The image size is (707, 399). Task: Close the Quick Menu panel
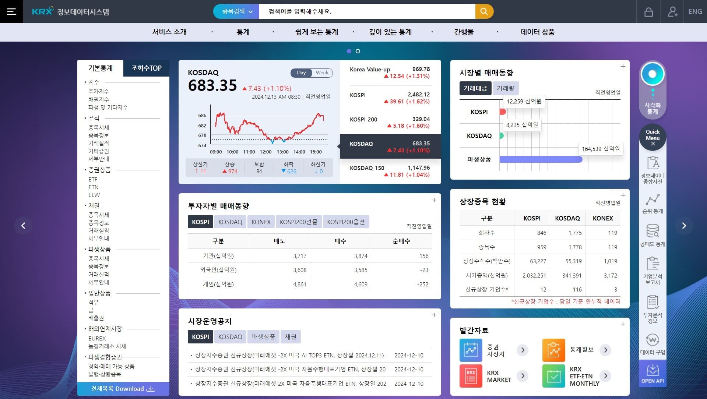653,144
